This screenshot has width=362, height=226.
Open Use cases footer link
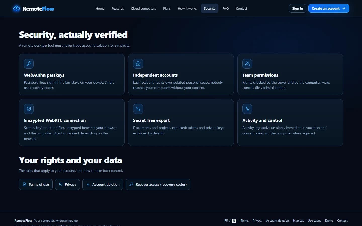pos(314,221)
